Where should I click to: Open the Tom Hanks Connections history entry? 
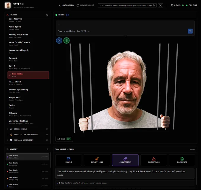[27, 157]
